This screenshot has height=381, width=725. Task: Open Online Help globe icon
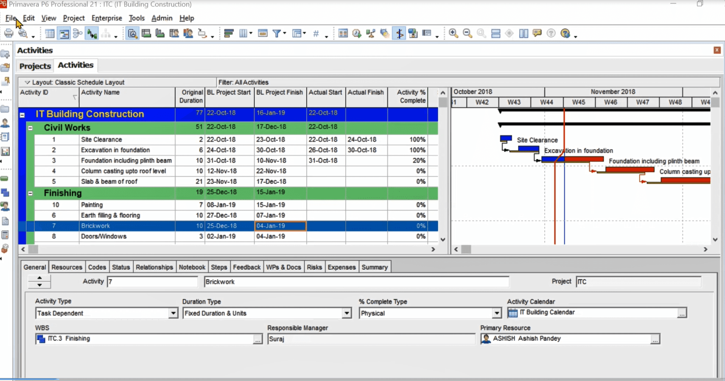click(x=565, y=33)
